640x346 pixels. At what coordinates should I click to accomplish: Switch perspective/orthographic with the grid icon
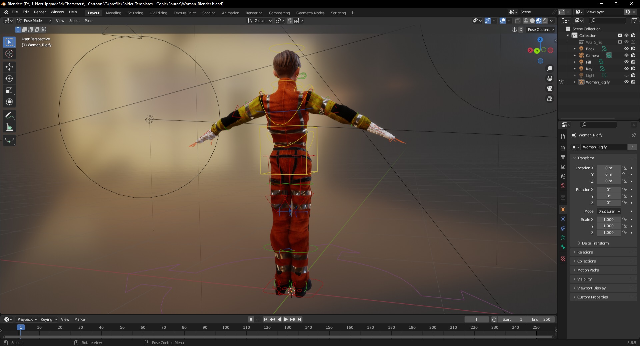[x=550, y=99]
